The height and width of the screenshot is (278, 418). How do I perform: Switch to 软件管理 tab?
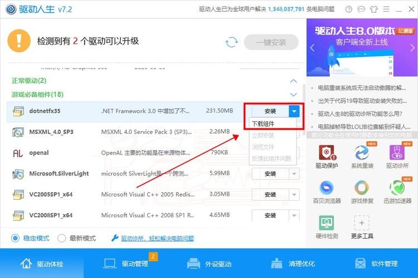[376, 264]
